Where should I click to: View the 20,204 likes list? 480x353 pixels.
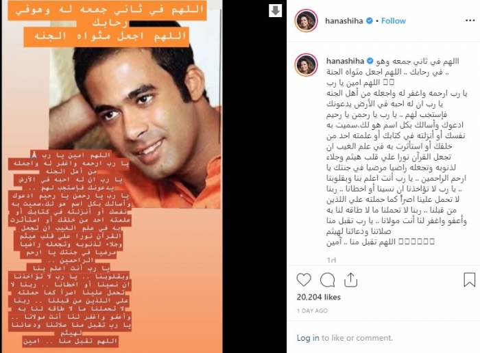(318, 297)
